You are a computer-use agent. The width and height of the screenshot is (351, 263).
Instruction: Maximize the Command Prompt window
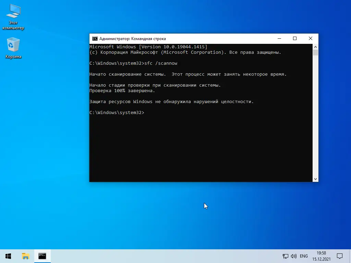[x=295, y=38]
